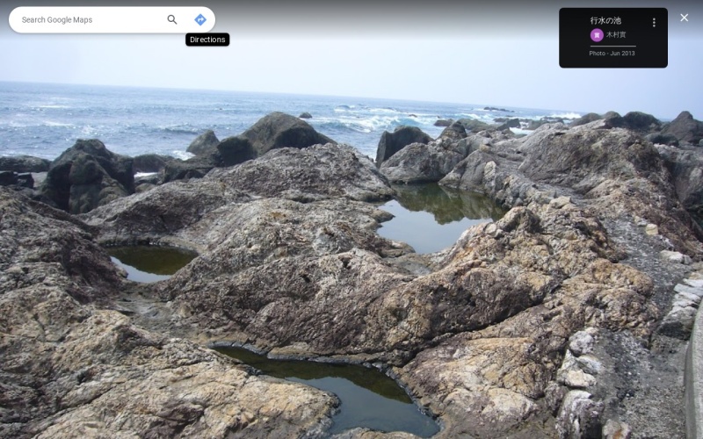Image resolution: width=703 pixels, height=439 pixels.
Task: Click the divider line in photo card
Action: click(612, 46)
